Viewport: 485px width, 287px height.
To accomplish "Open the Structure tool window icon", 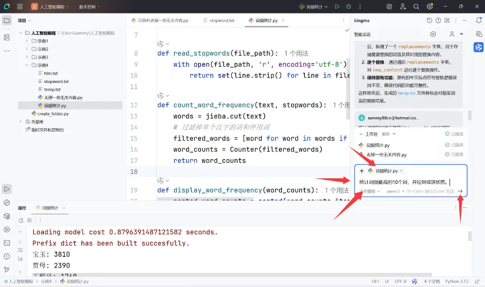I will coord(7,38).
